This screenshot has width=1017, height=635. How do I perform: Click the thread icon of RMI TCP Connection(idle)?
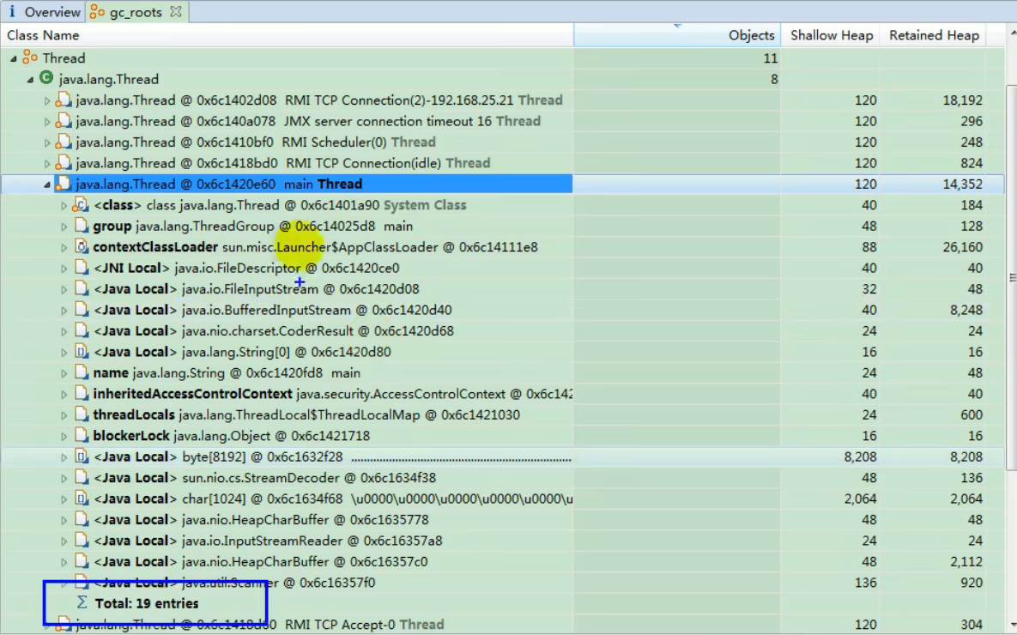63,163
